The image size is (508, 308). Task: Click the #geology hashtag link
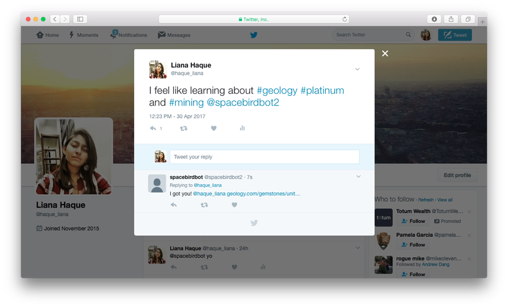277,90
